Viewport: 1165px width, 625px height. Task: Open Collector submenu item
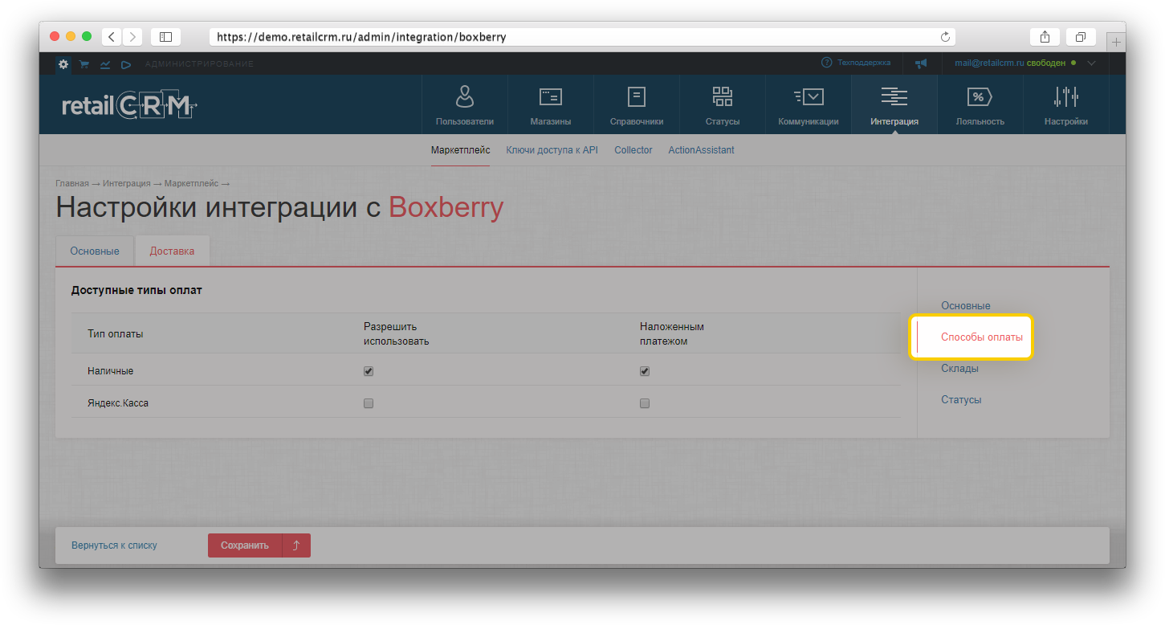tap(633, 150)
